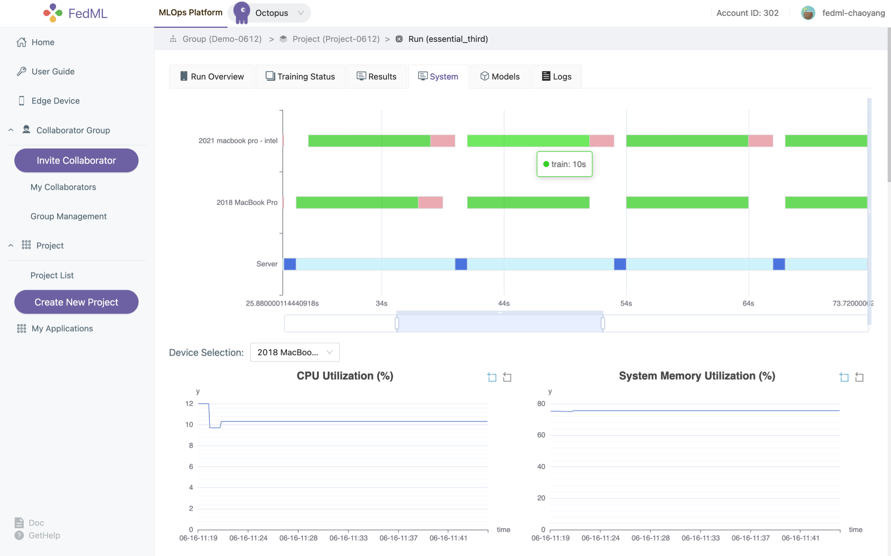The image size is (891, 556).
Task: Click the timeline zoom slider left handle
Action: [397, 323]
